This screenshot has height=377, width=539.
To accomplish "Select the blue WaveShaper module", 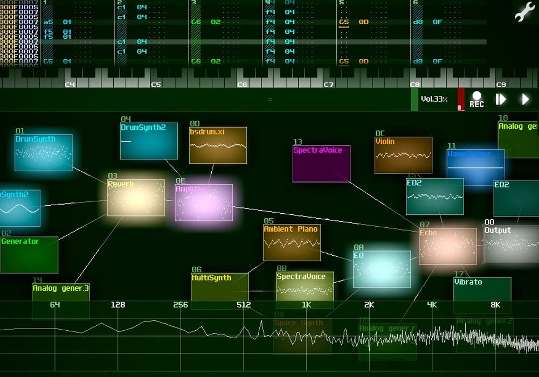I will point(475,167).
